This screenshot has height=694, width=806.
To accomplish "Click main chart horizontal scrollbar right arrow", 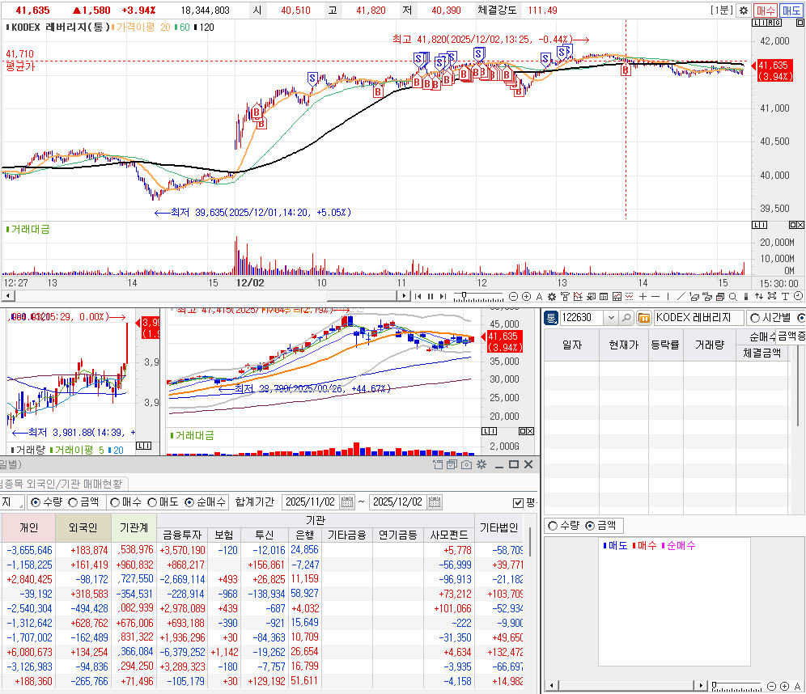I will point(404,296).
